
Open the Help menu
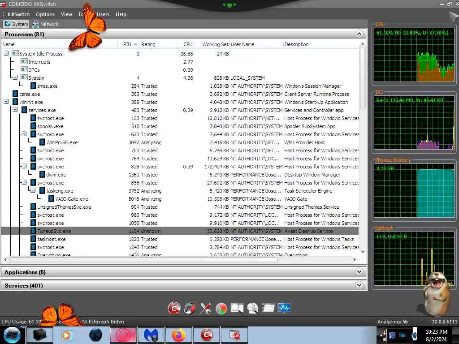[x=121, y=14]
